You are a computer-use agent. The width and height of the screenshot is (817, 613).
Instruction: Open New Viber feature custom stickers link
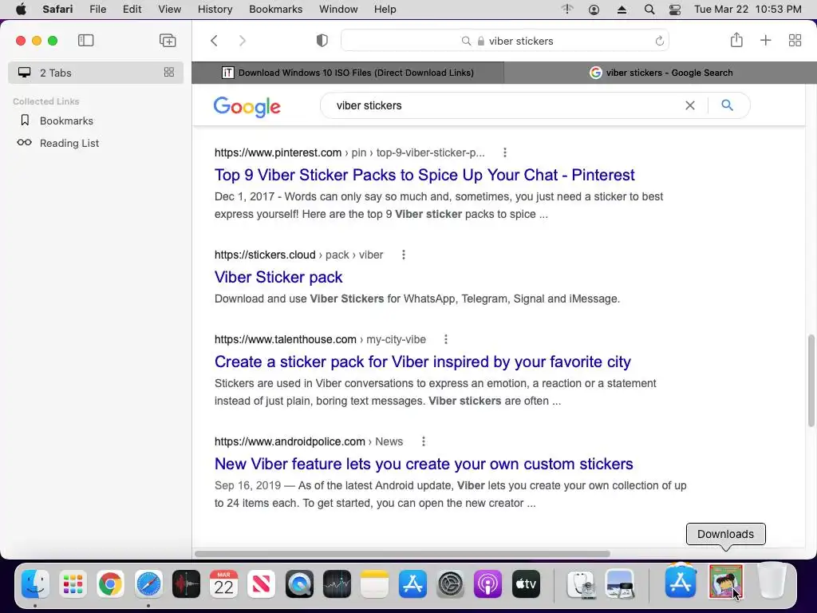[x=424, y=464]
